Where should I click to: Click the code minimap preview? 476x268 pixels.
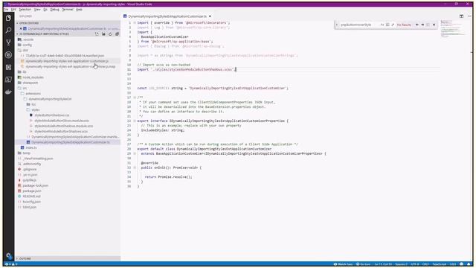(x=453, y=29)
